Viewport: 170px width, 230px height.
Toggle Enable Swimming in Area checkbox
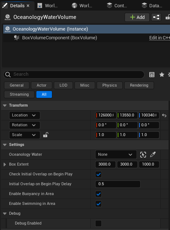98,204
